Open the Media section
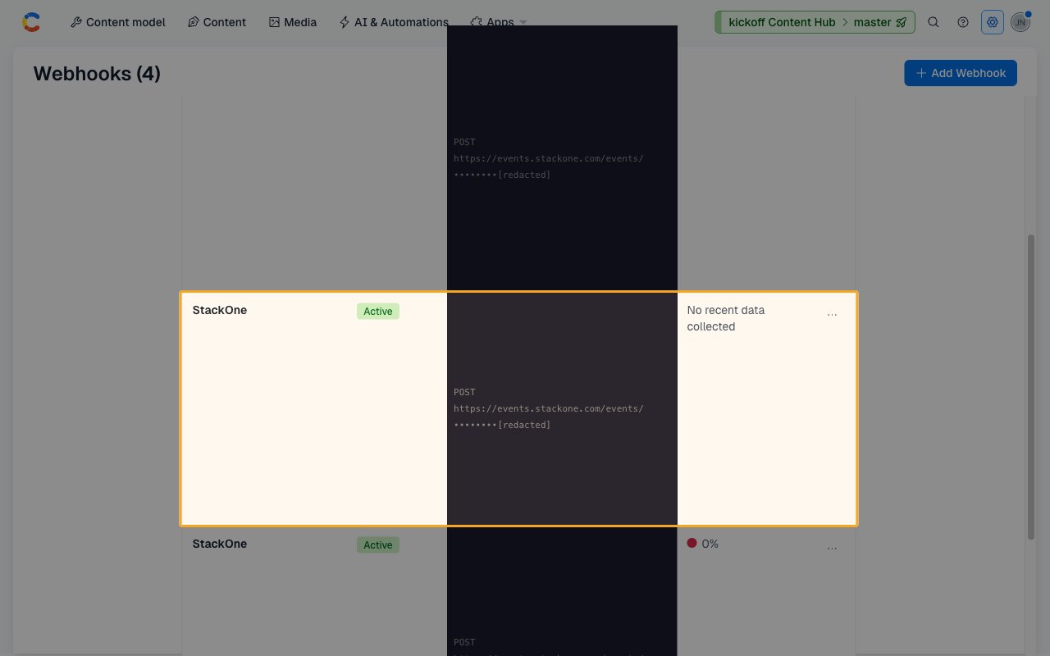 point(293,22)
